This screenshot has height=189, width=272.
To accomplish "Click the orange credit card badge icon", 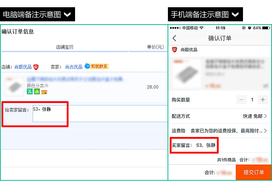I will tap(44, 93).
